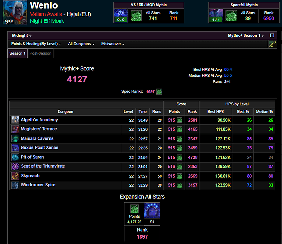Viewport: 282px width, 244px height.
Task: Open the Valium Awaits guild link
Action: pos(46,14)
